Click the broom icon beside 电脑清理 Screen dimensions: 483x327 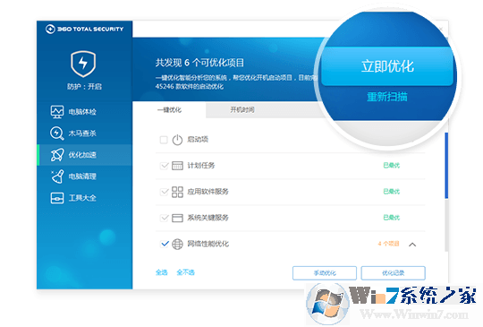click(57, 176)
